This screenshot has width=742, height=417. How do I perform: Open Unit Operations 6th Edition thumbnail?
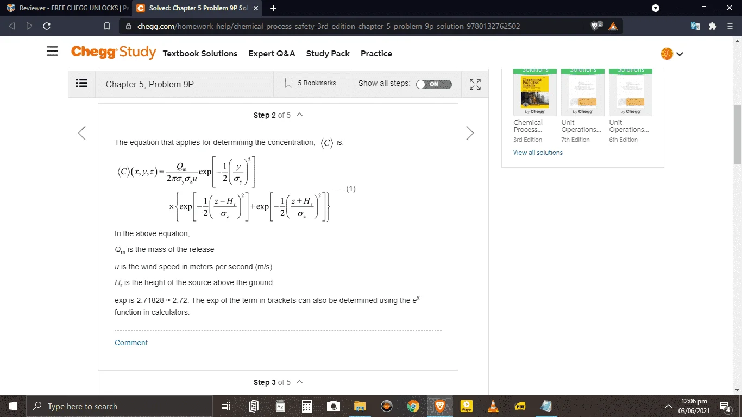tap(631, 92)
